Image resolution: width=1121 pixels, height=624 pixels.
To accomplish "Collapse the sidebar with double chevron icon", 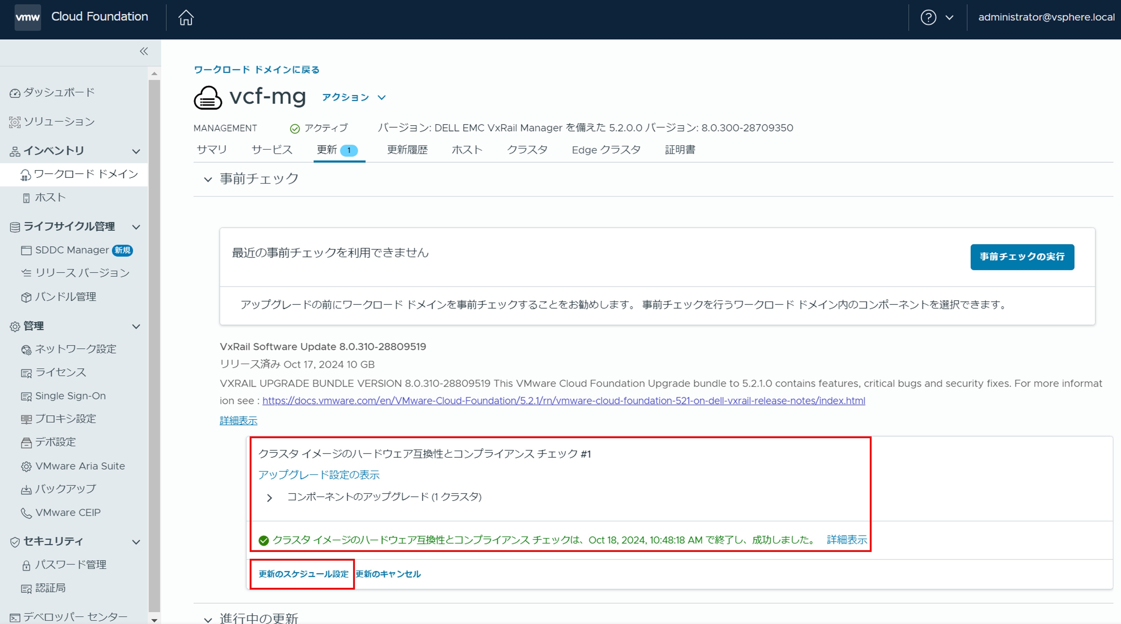I will [x=144, y=51].
